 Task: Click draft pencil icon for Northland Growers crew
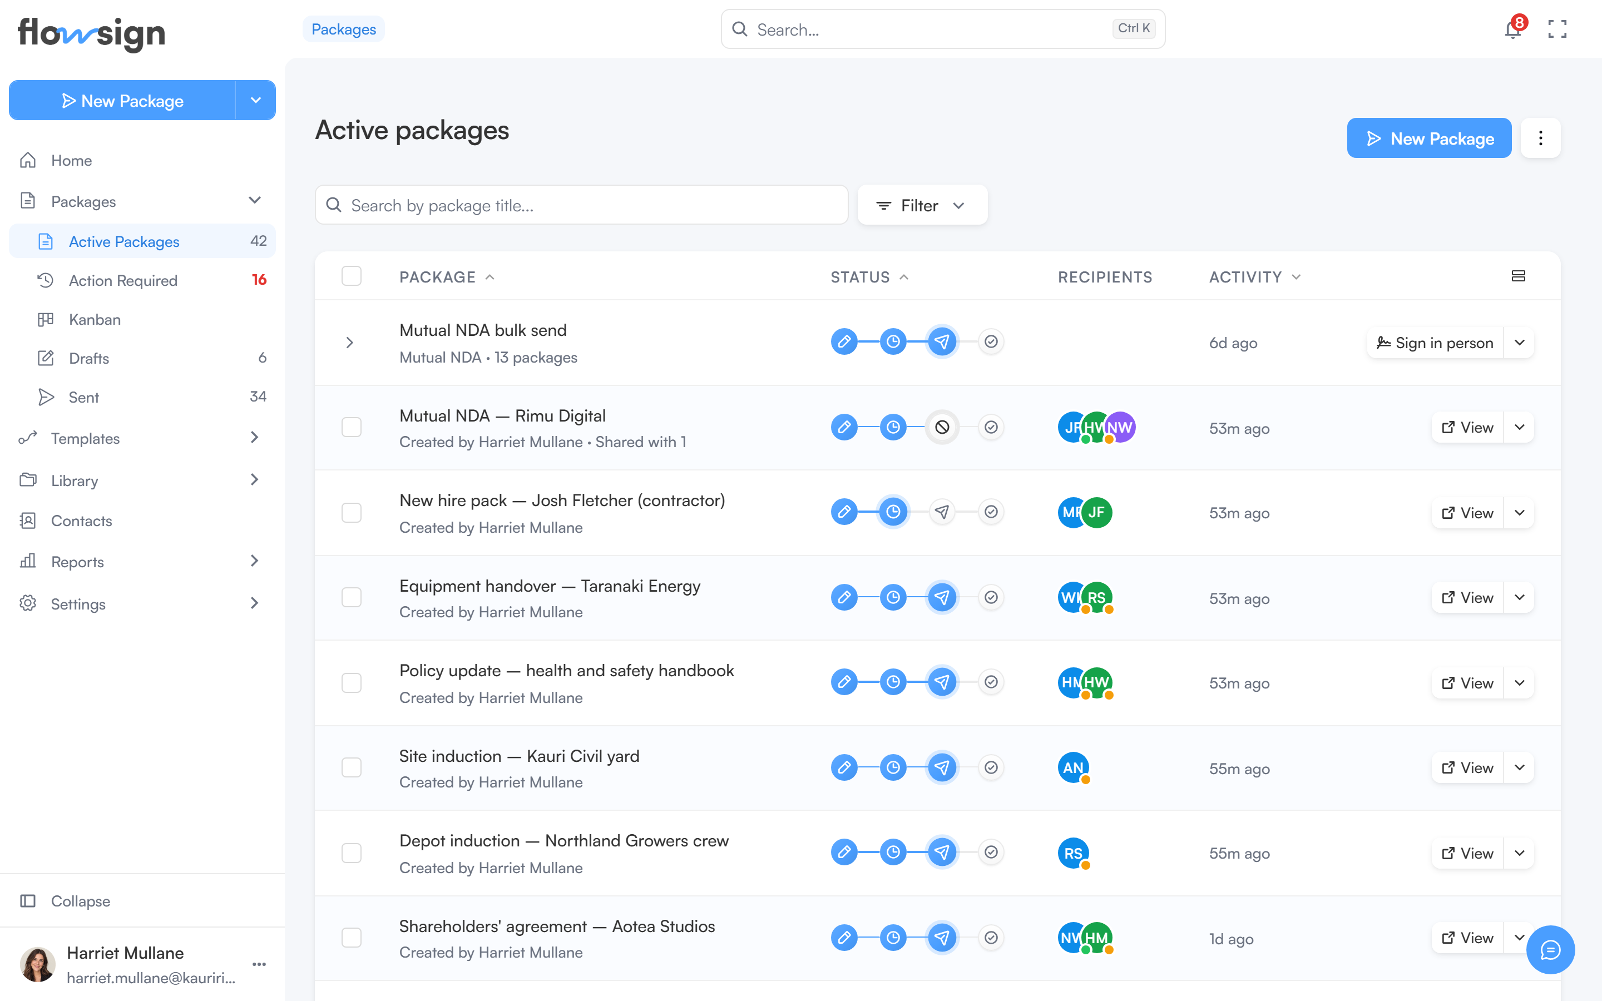pyautogui.click(x=844, y=852)
